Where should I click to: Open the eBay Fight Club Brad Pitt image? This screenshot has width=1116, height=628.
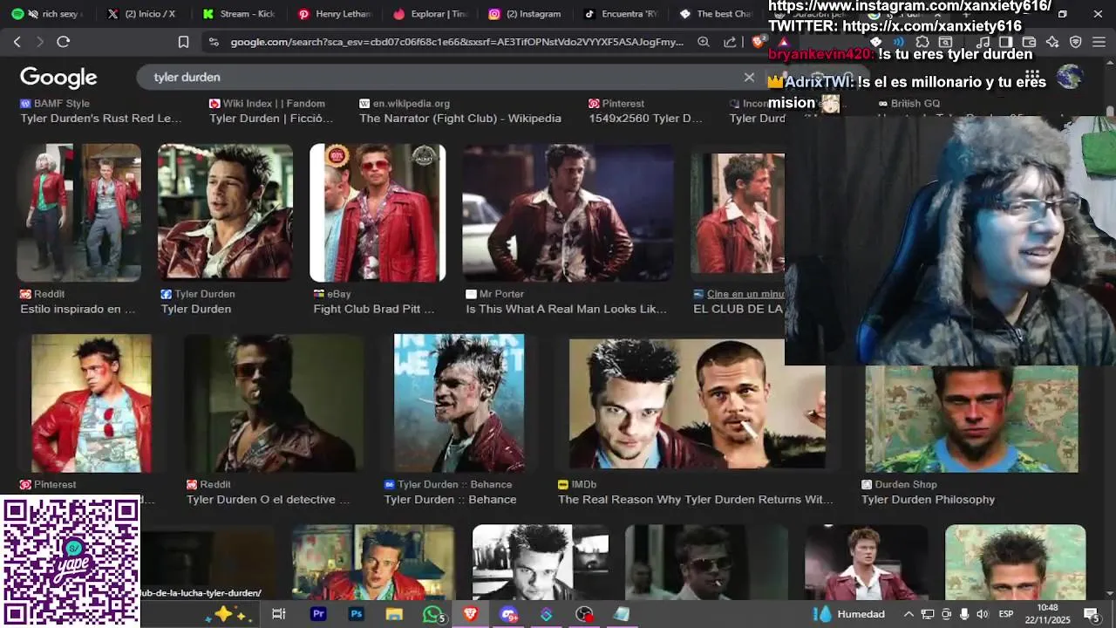tap(378, 213)
